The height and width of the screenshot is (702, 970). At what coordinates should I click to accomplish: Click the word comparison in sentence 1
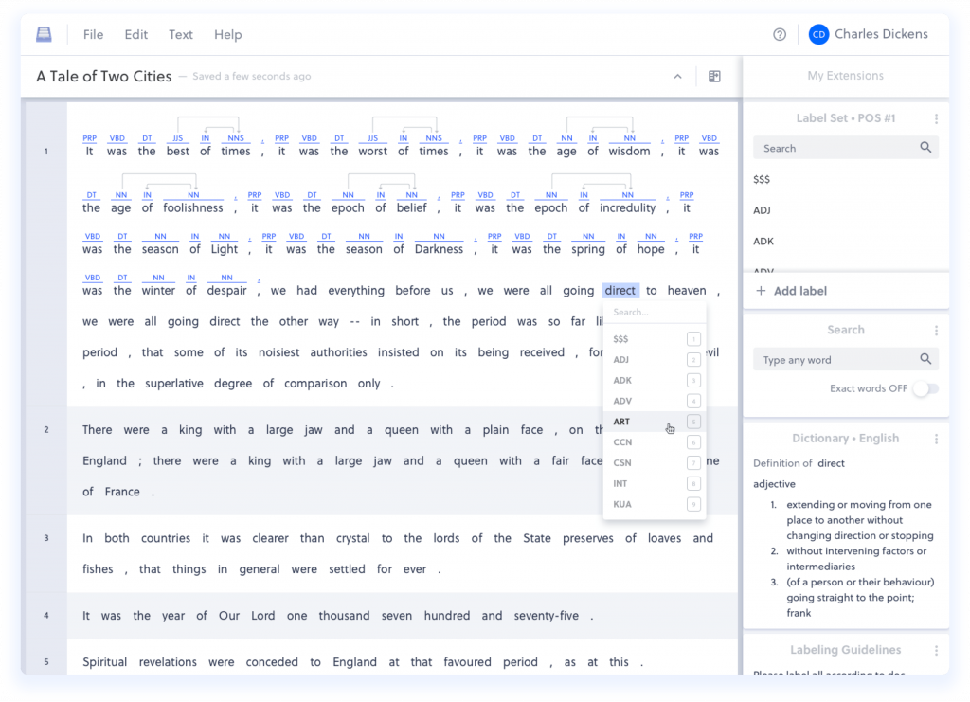point(315,384)
